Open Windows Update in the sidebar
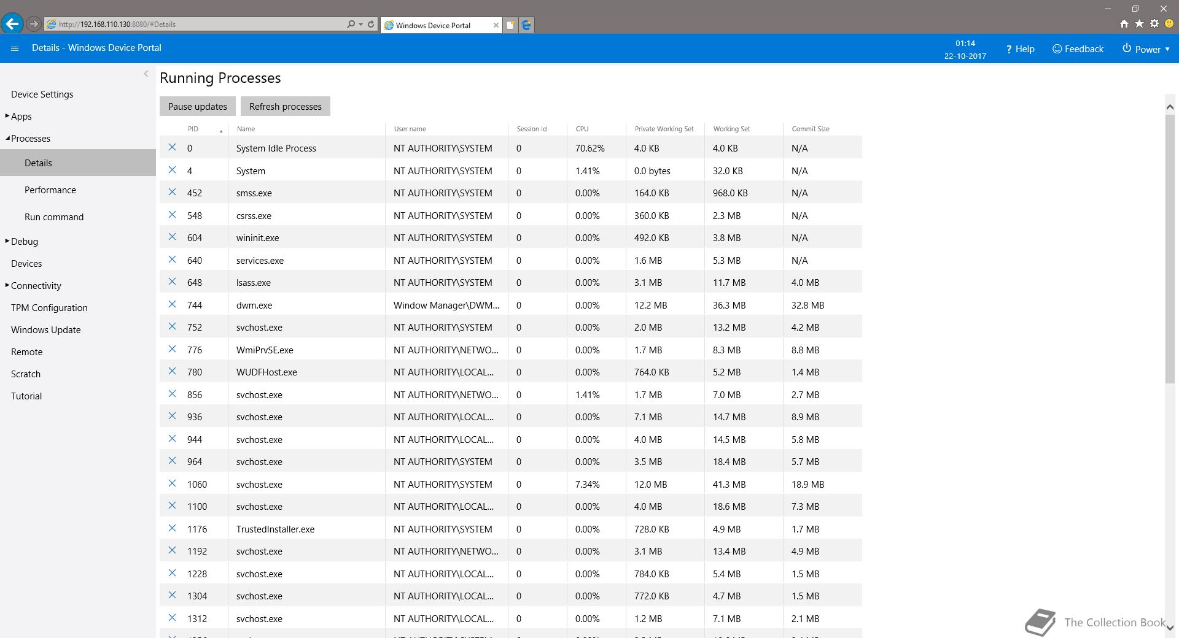The width and height of the screenshot is (1179, 638). coord(46,330)
